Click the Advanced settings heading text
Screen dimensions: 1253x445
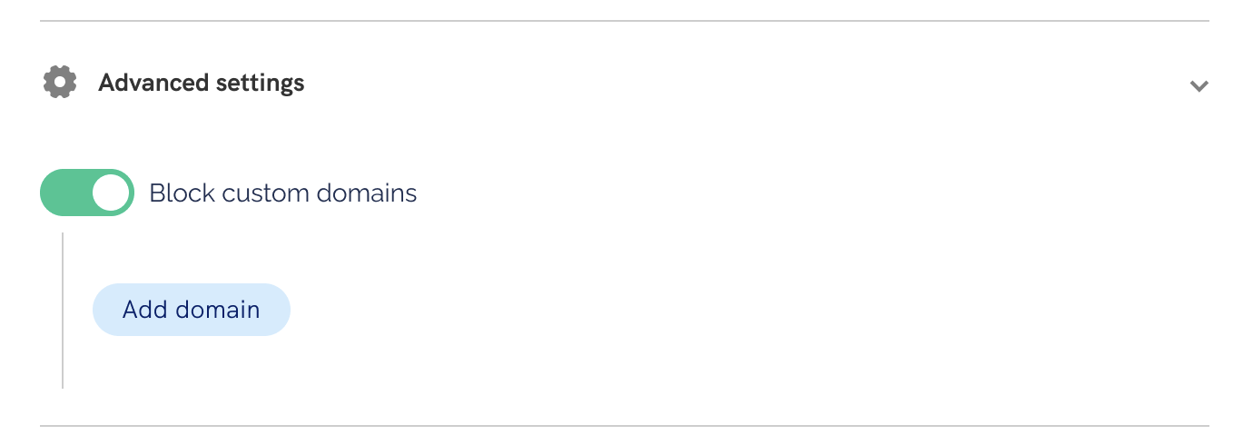(202, 83)
